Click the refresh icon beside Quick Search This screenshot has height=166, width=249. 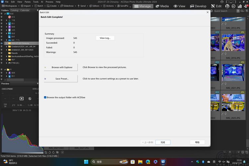(x=211, y=11)
